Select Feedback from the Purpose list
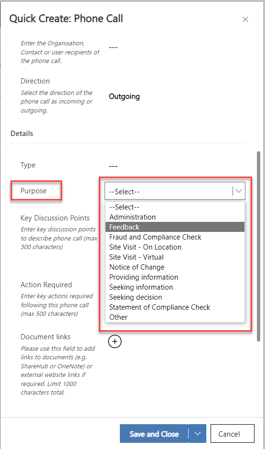This screenshot has width=265, height=449. click(175, 227)
